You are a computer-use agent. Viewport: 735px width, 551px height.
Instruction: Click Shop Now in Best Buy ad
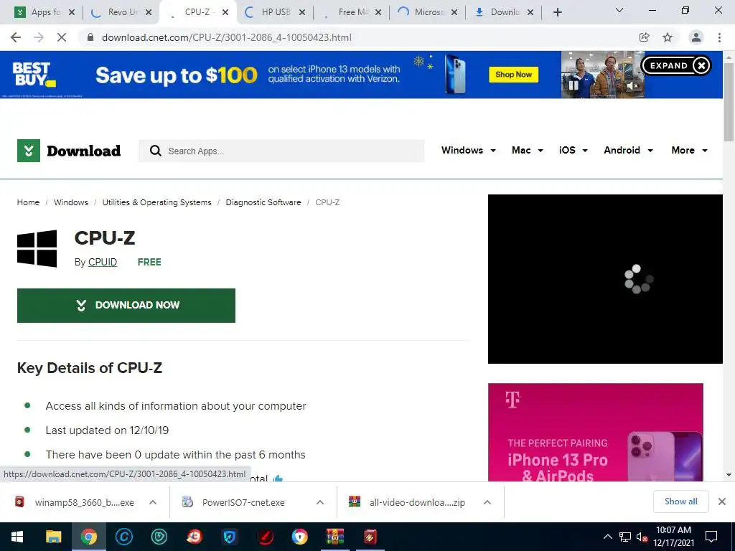click(x=514, y=75)
